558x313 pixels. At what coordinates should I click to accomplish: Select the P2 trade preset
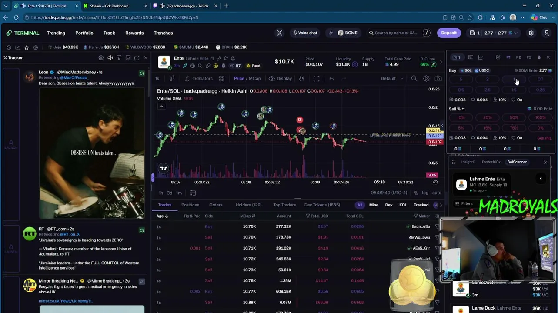point(518,57)
